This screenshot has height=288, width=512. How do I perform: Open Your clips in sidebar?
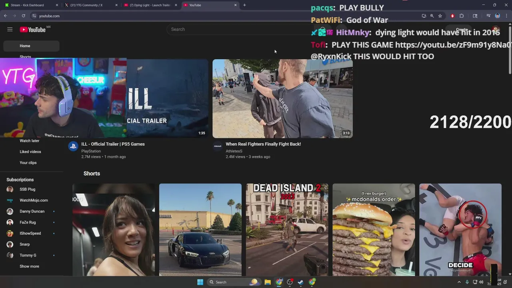coord(28,163)
